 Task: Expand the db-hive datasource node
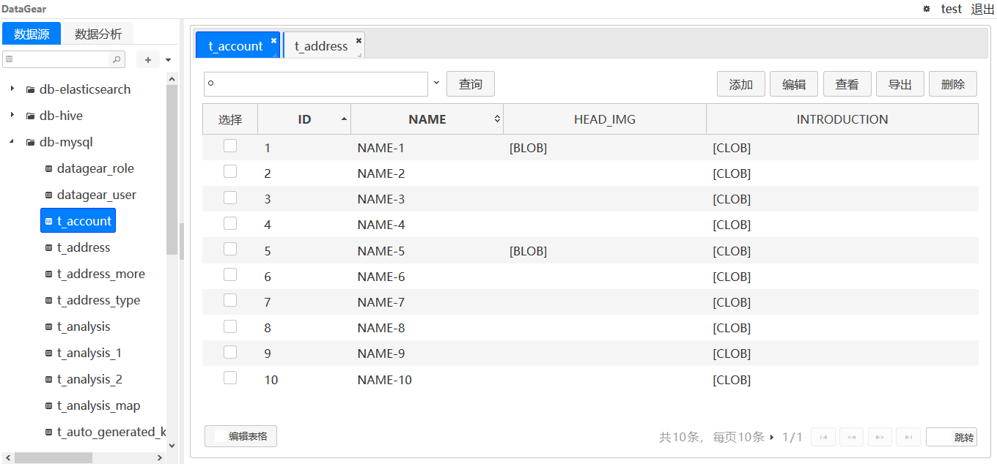click(12, 116)
